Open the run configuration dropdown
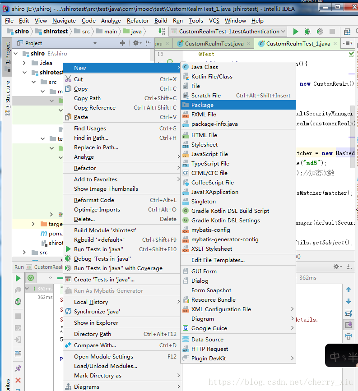 [x=228, y=32]
